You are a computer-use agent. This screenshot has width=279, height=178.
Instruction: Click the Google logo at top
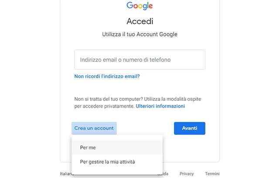point(139,6)
